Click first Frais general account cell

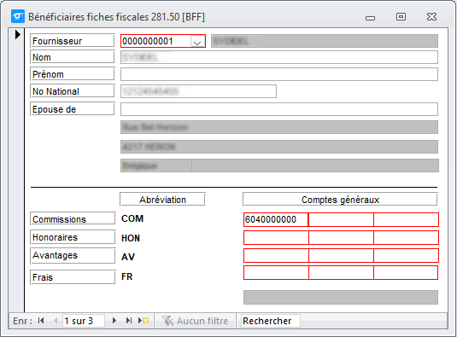tap(276, 273)
